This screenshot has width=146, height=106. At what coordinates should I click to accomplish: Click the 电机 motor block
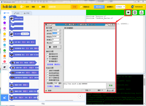tap(24, 98)
